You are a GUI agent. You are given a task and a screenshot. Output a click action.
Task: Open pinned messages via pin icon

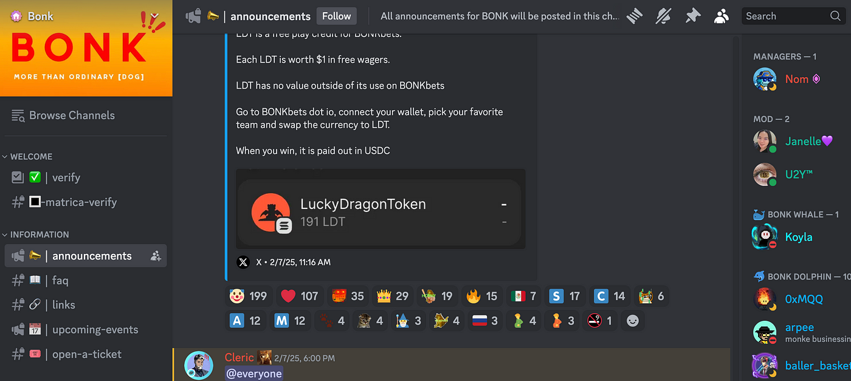pyautogui.click(x=692, y=16)
